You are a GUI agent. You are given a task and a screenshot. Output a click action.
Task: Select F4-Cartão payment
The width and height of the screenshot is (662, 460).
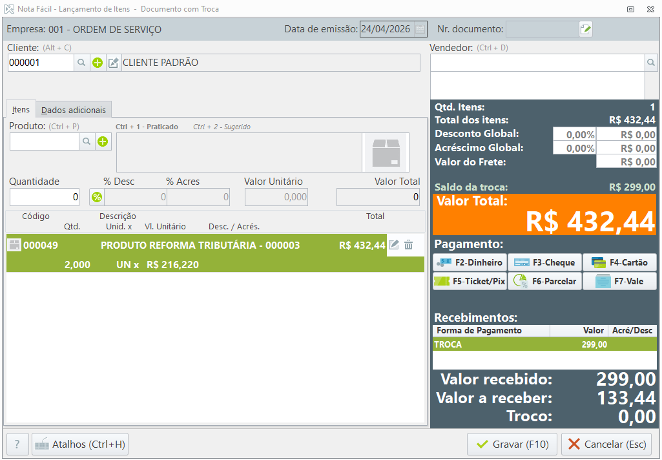[x=619, y=262]
